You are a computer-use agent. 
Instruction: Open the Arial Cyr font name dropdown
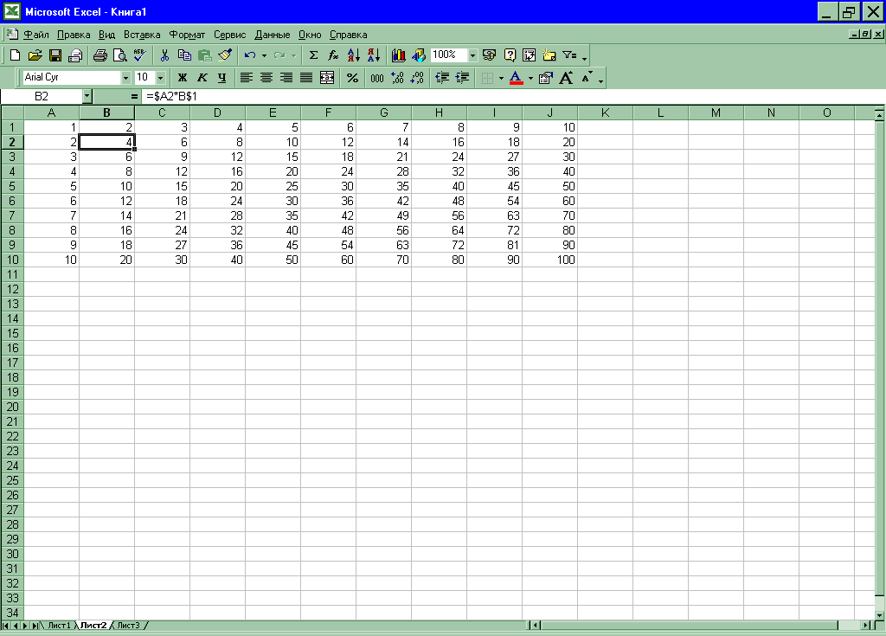tap(125, 78)
